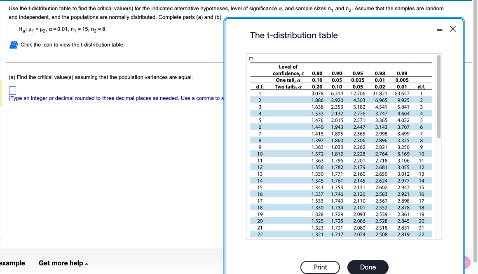Select table value 2.821 in row 9
478x274 pixels.
381,147
